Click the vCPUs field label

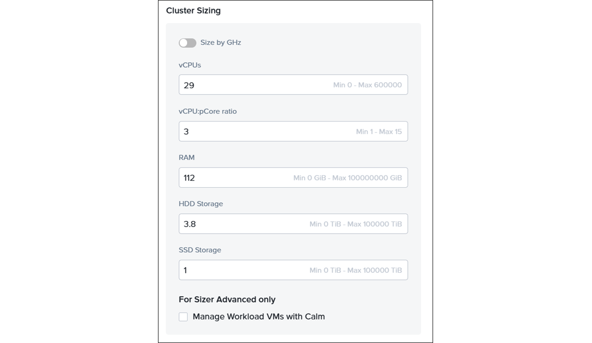[x=190, y=65]
